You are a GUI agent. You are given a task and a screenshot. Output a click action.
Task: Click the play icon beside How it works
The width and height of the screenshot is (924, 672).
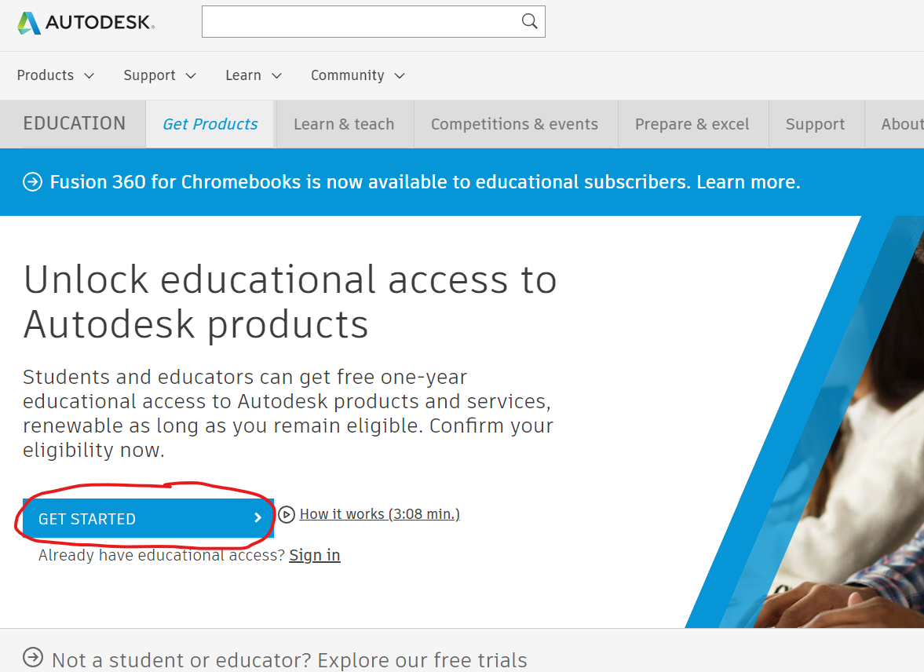pyautogui.click(x=287, y=514)
